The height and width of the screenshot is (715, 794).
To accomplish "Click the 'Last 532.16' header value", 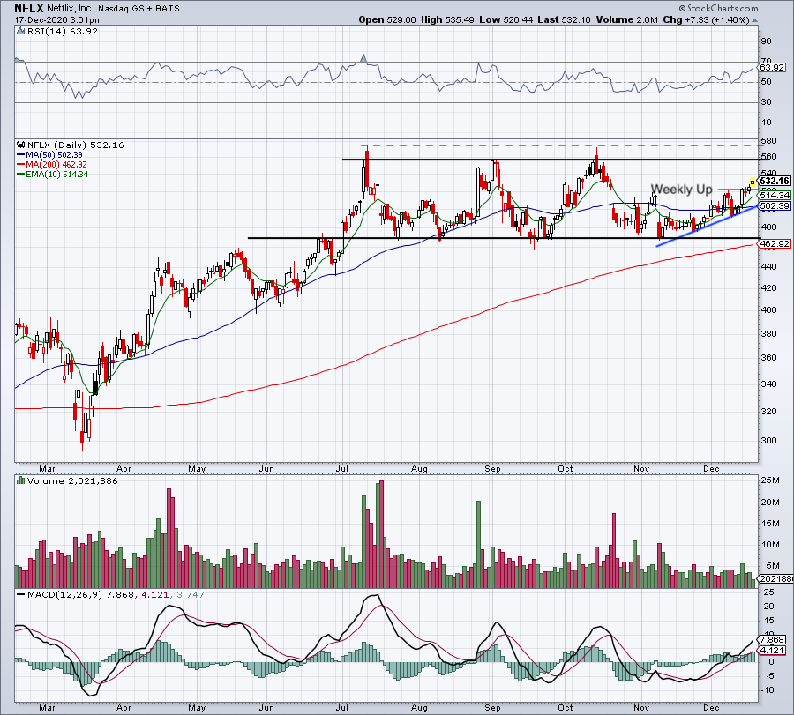I will point(564,19).
